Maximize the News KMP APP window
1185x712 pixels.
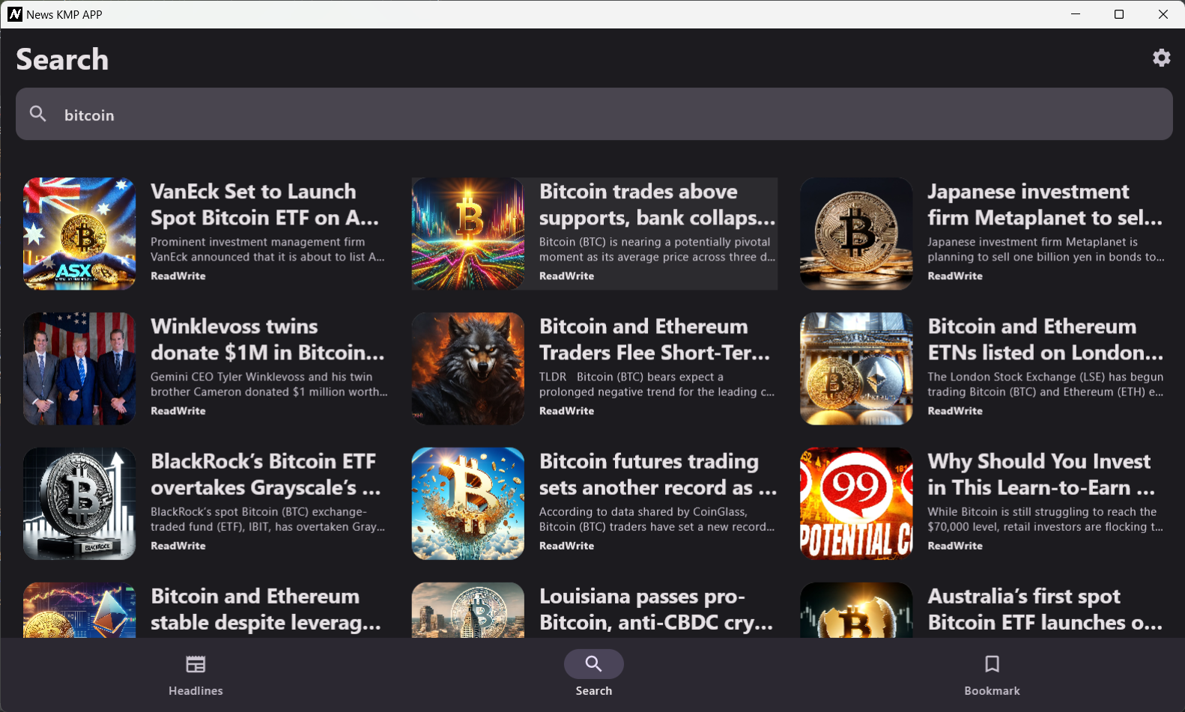click(1119, 14)
